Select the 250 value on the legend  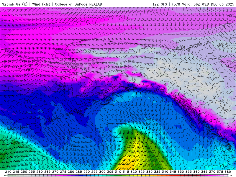(24, 172)
